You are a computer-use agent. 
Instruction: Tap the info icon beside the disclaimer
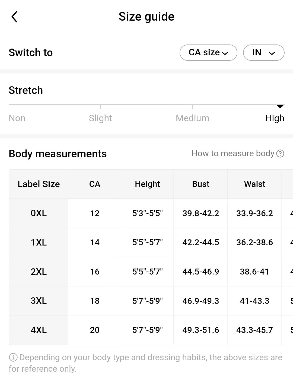[13, 357]
